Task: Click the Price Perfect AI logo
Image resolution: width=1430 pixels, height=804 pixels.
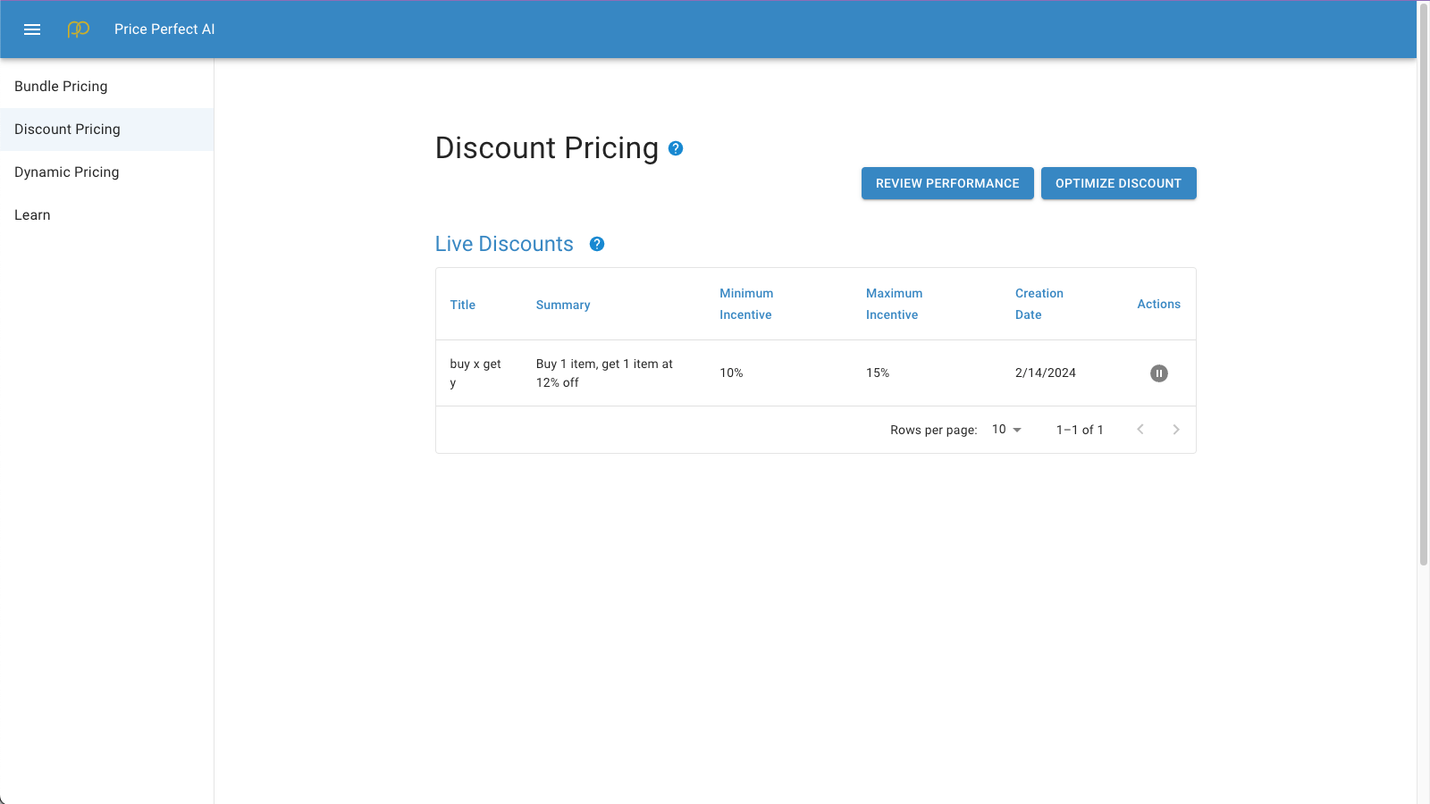Action: pyautogui.click(x=79, y=29)
